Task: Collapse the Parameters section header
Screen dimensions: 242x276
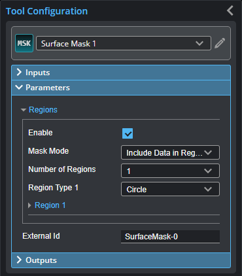Action: coord(121,88)
